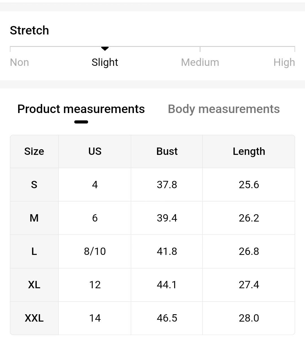Select Product measurements tab

coord(81,109)
